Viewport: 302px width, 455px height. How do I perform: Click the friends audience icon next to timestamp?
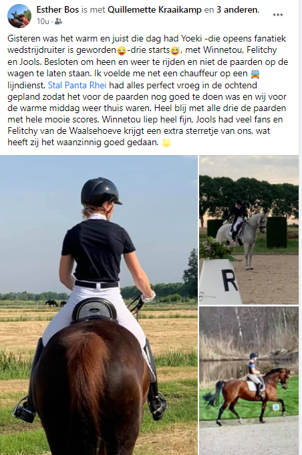tap(58, 21)
